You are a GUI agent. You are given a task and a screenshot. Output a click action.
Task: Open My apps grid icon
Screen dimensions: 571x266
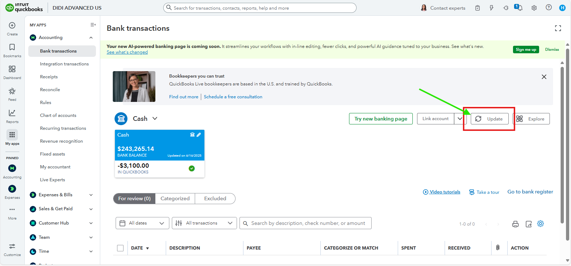12,135
